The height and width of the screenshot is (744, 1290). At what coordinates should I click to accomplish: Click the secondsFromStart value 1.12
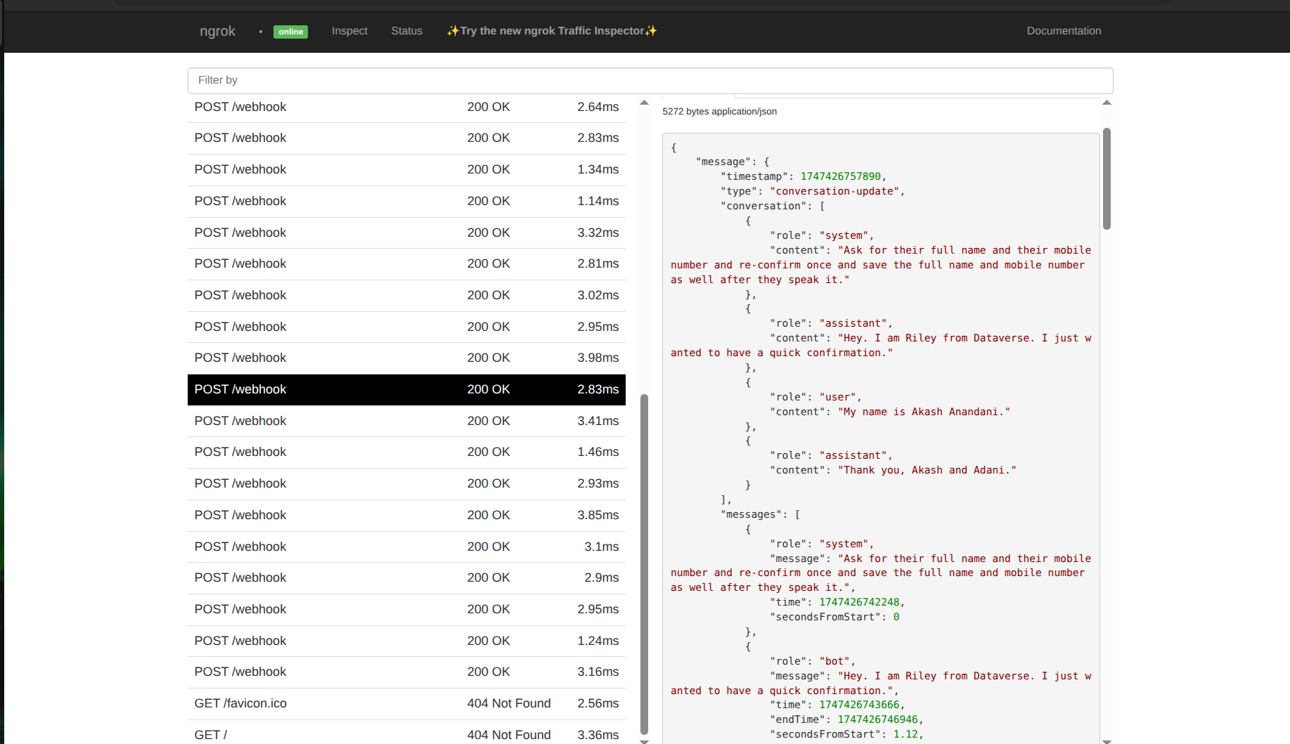(905, 734)
